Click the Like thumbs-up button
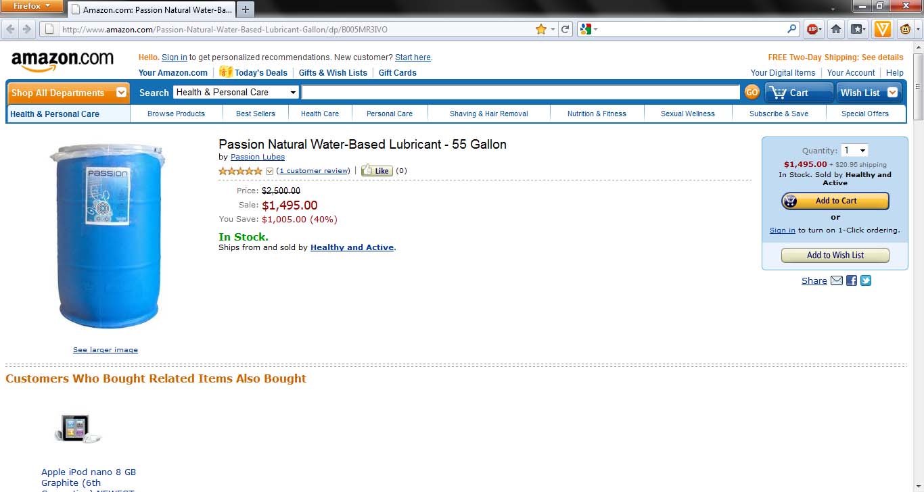 click(377, 170)
